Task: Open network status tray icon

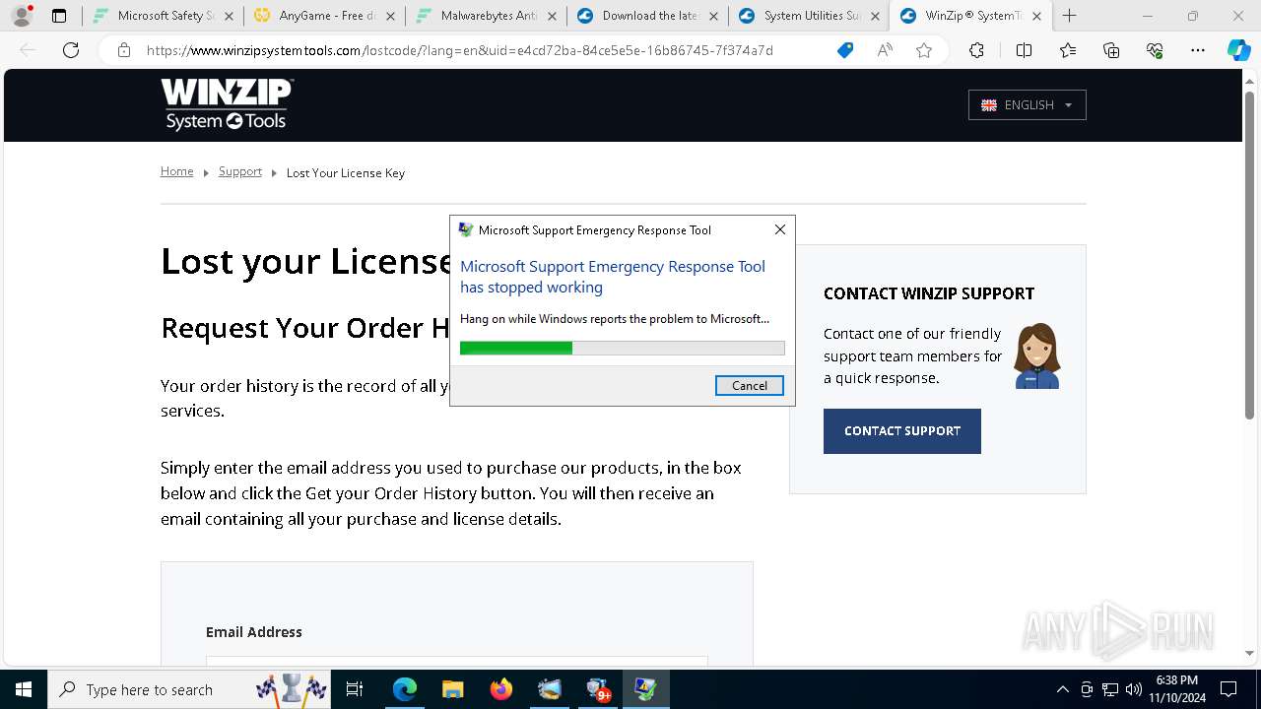Action: tap(1110, 689)
